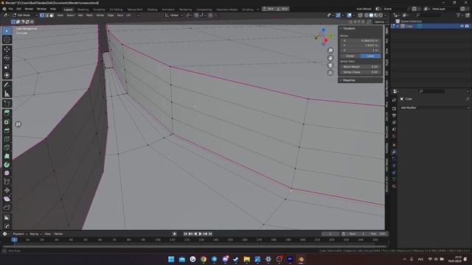
Task: Open the Options dropdown
Action: coord(380,21)
